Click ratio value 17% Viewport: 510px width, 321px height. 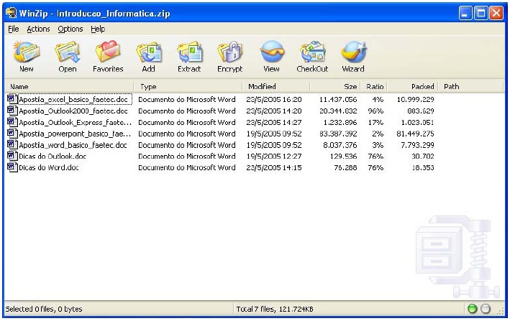375,122
